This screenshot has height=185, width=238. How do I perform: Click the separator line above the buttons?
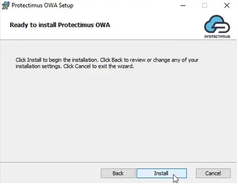pos(118,162)
